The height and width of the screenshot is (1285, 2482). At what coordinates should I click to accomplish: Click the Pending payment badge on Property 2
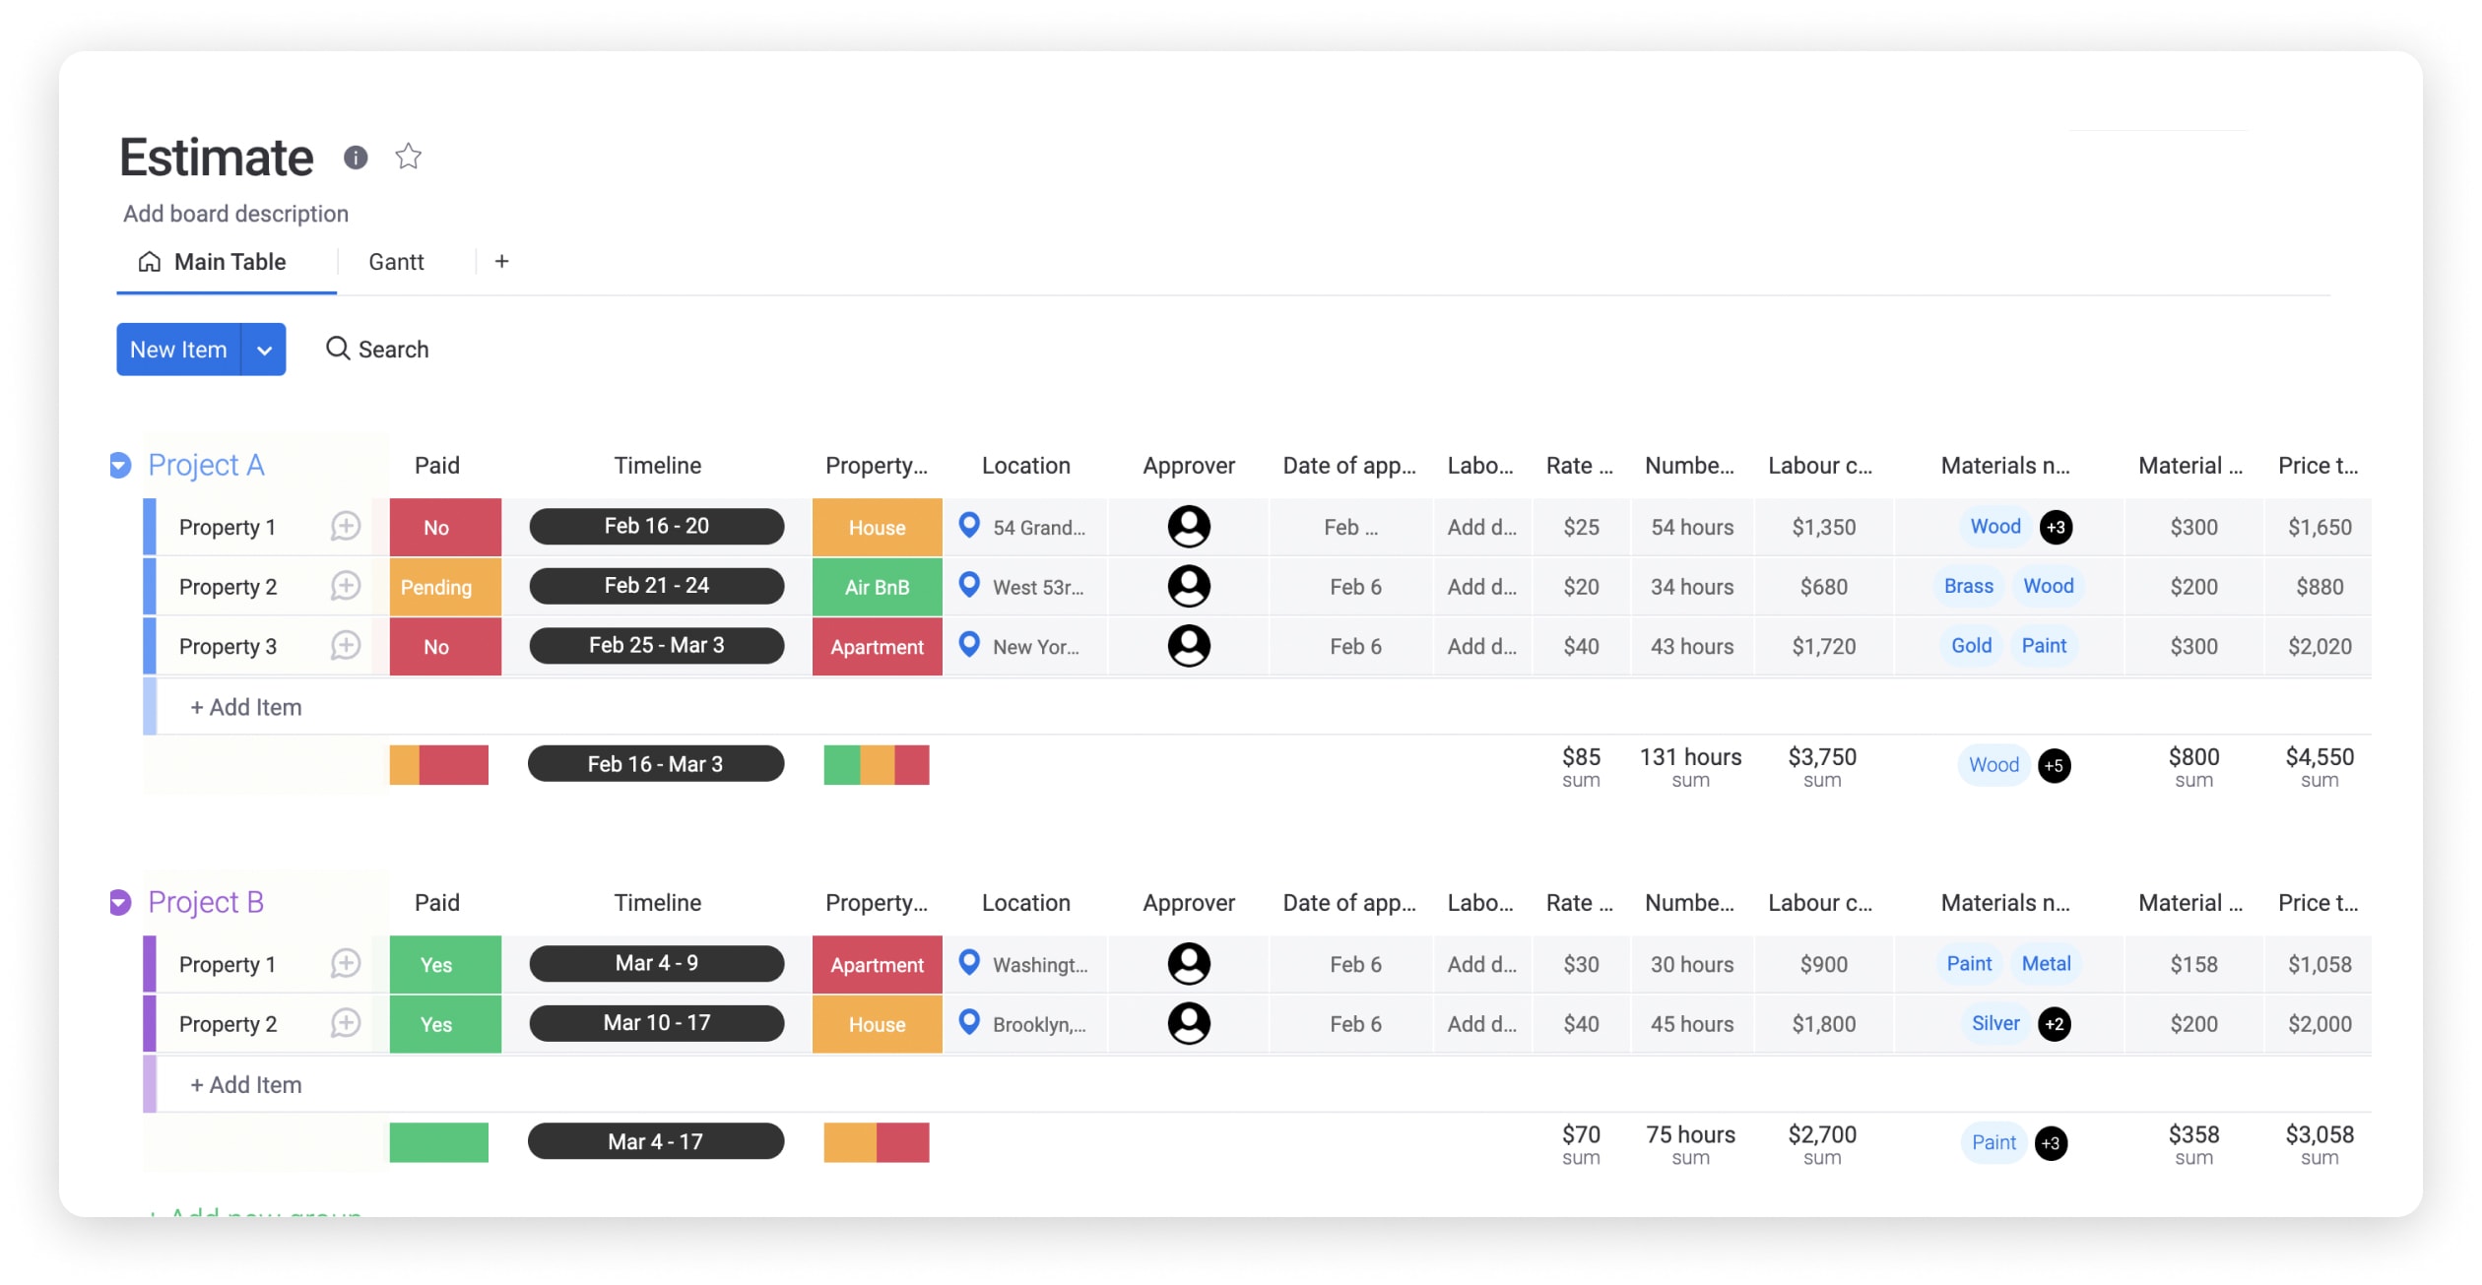coord(436,587)
